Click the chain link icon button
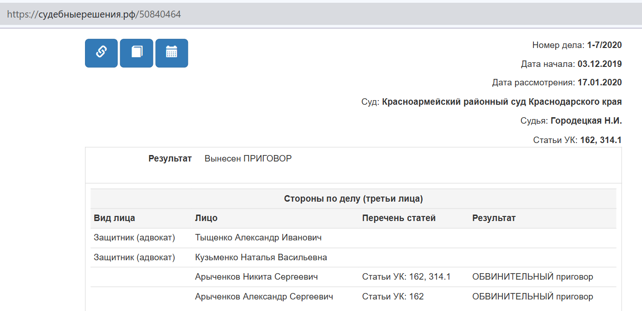The image size is (642, 311). pos(101,53)
